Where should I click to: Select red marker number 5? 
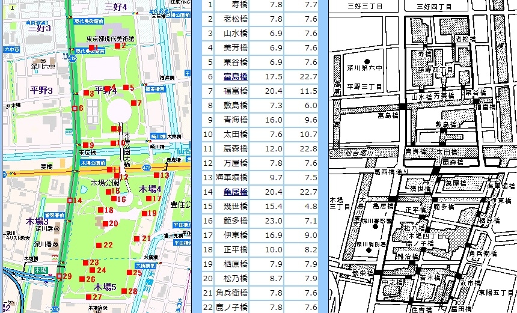click(125, 88)
